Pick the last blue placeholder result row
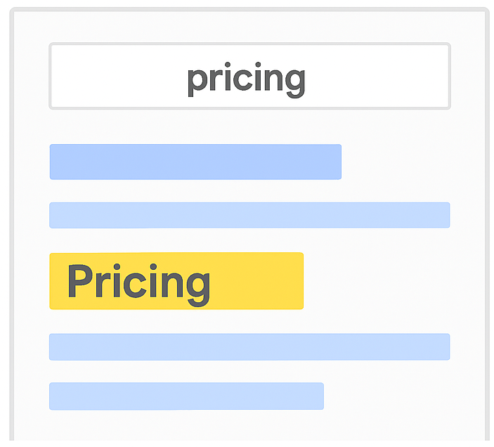The width and height of the screenshot is (494, 447). click(186, 396)
